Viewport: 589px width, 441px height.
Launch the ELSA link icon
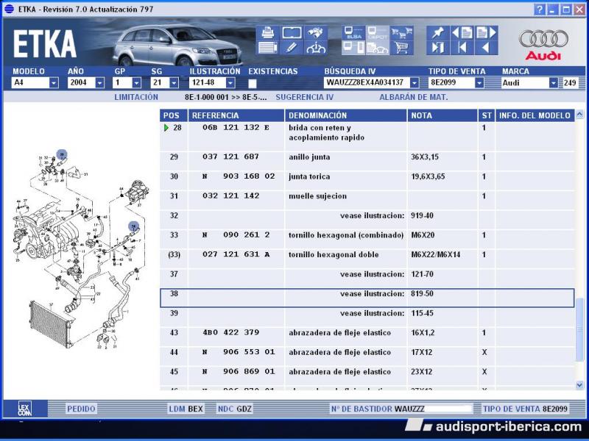pos(353,32)
